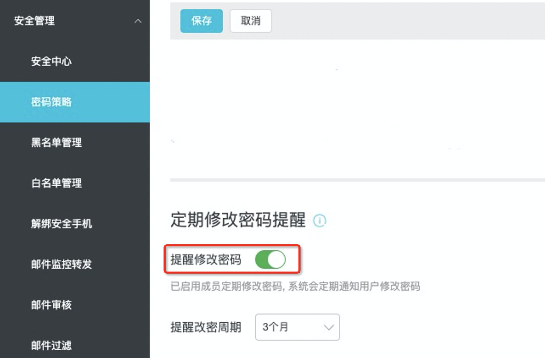Select 密码策略 menu item
Image resolution: width=545 pixels, height=358 pixels.
(75, 102)
